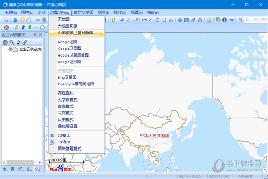Pin the 企业云收藏夹 panel

35,35
